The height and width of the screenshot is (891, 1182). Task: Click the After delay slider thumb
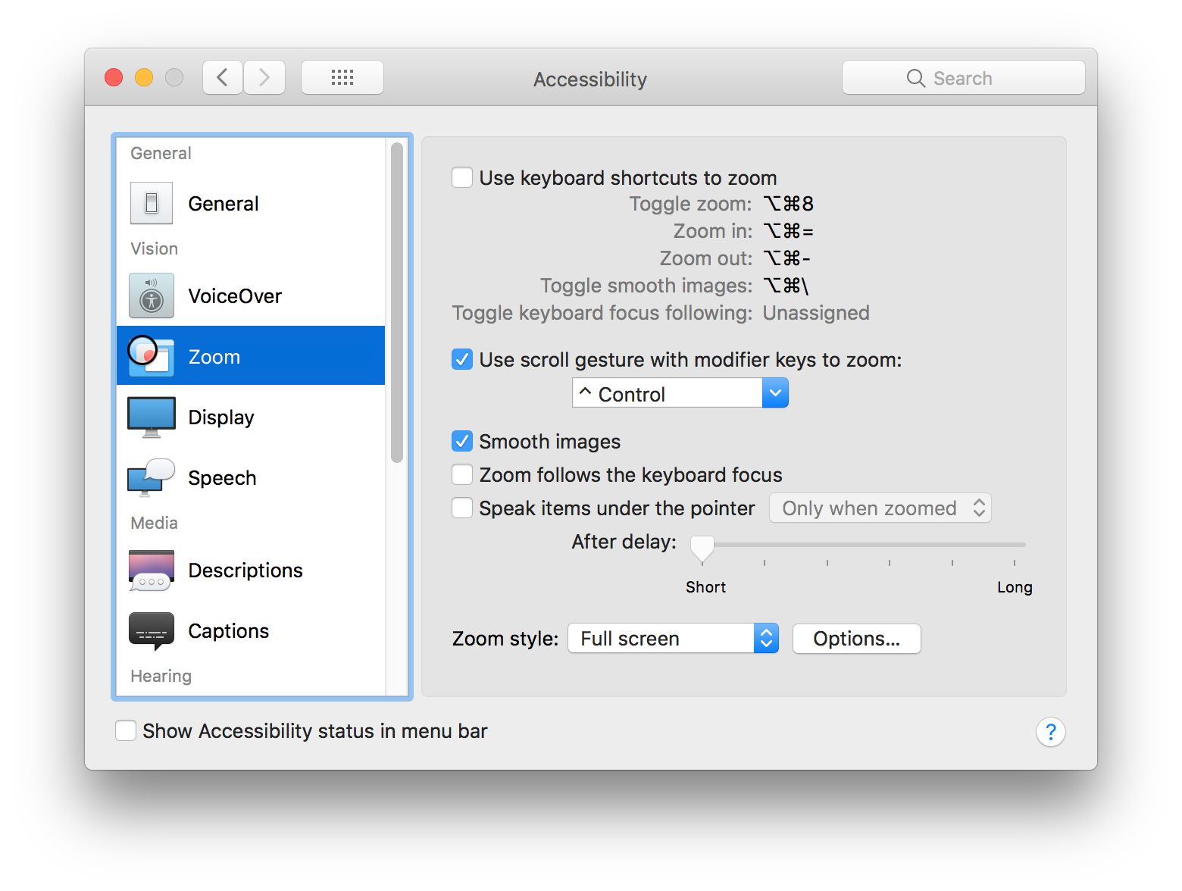[x=702, y=549]
